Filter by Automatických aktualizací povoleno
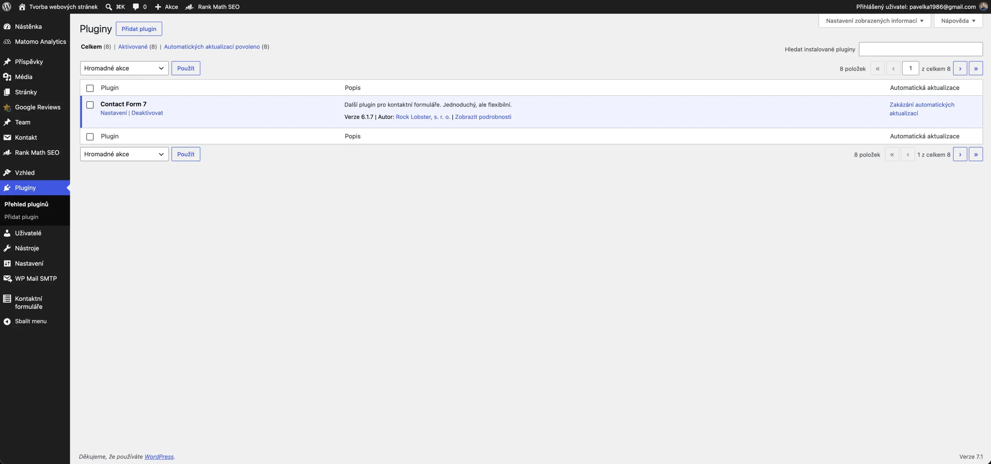The height and width of the screenshot is (464, 991). point(212,47)
